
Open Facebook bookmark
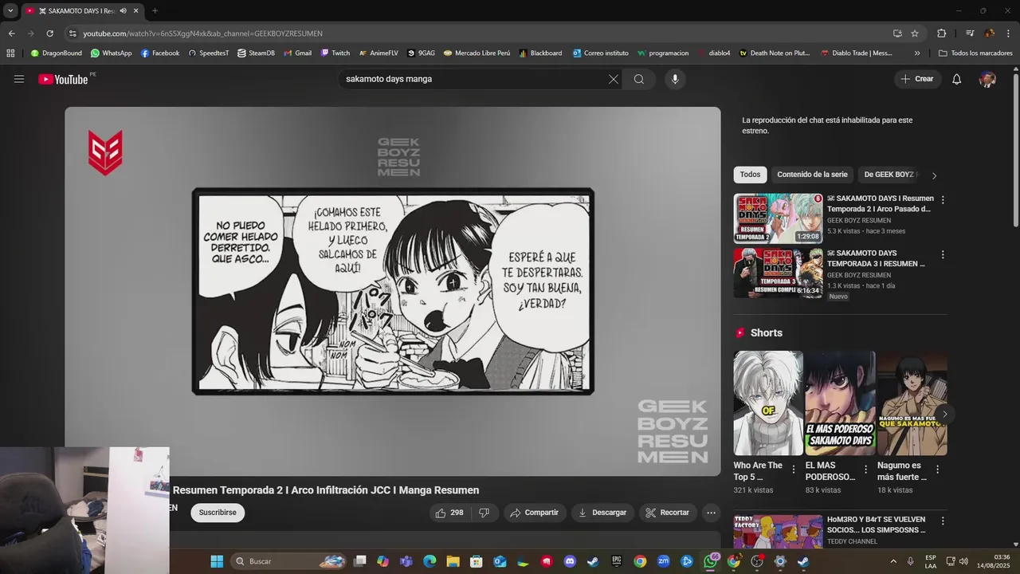click(160, 53)
